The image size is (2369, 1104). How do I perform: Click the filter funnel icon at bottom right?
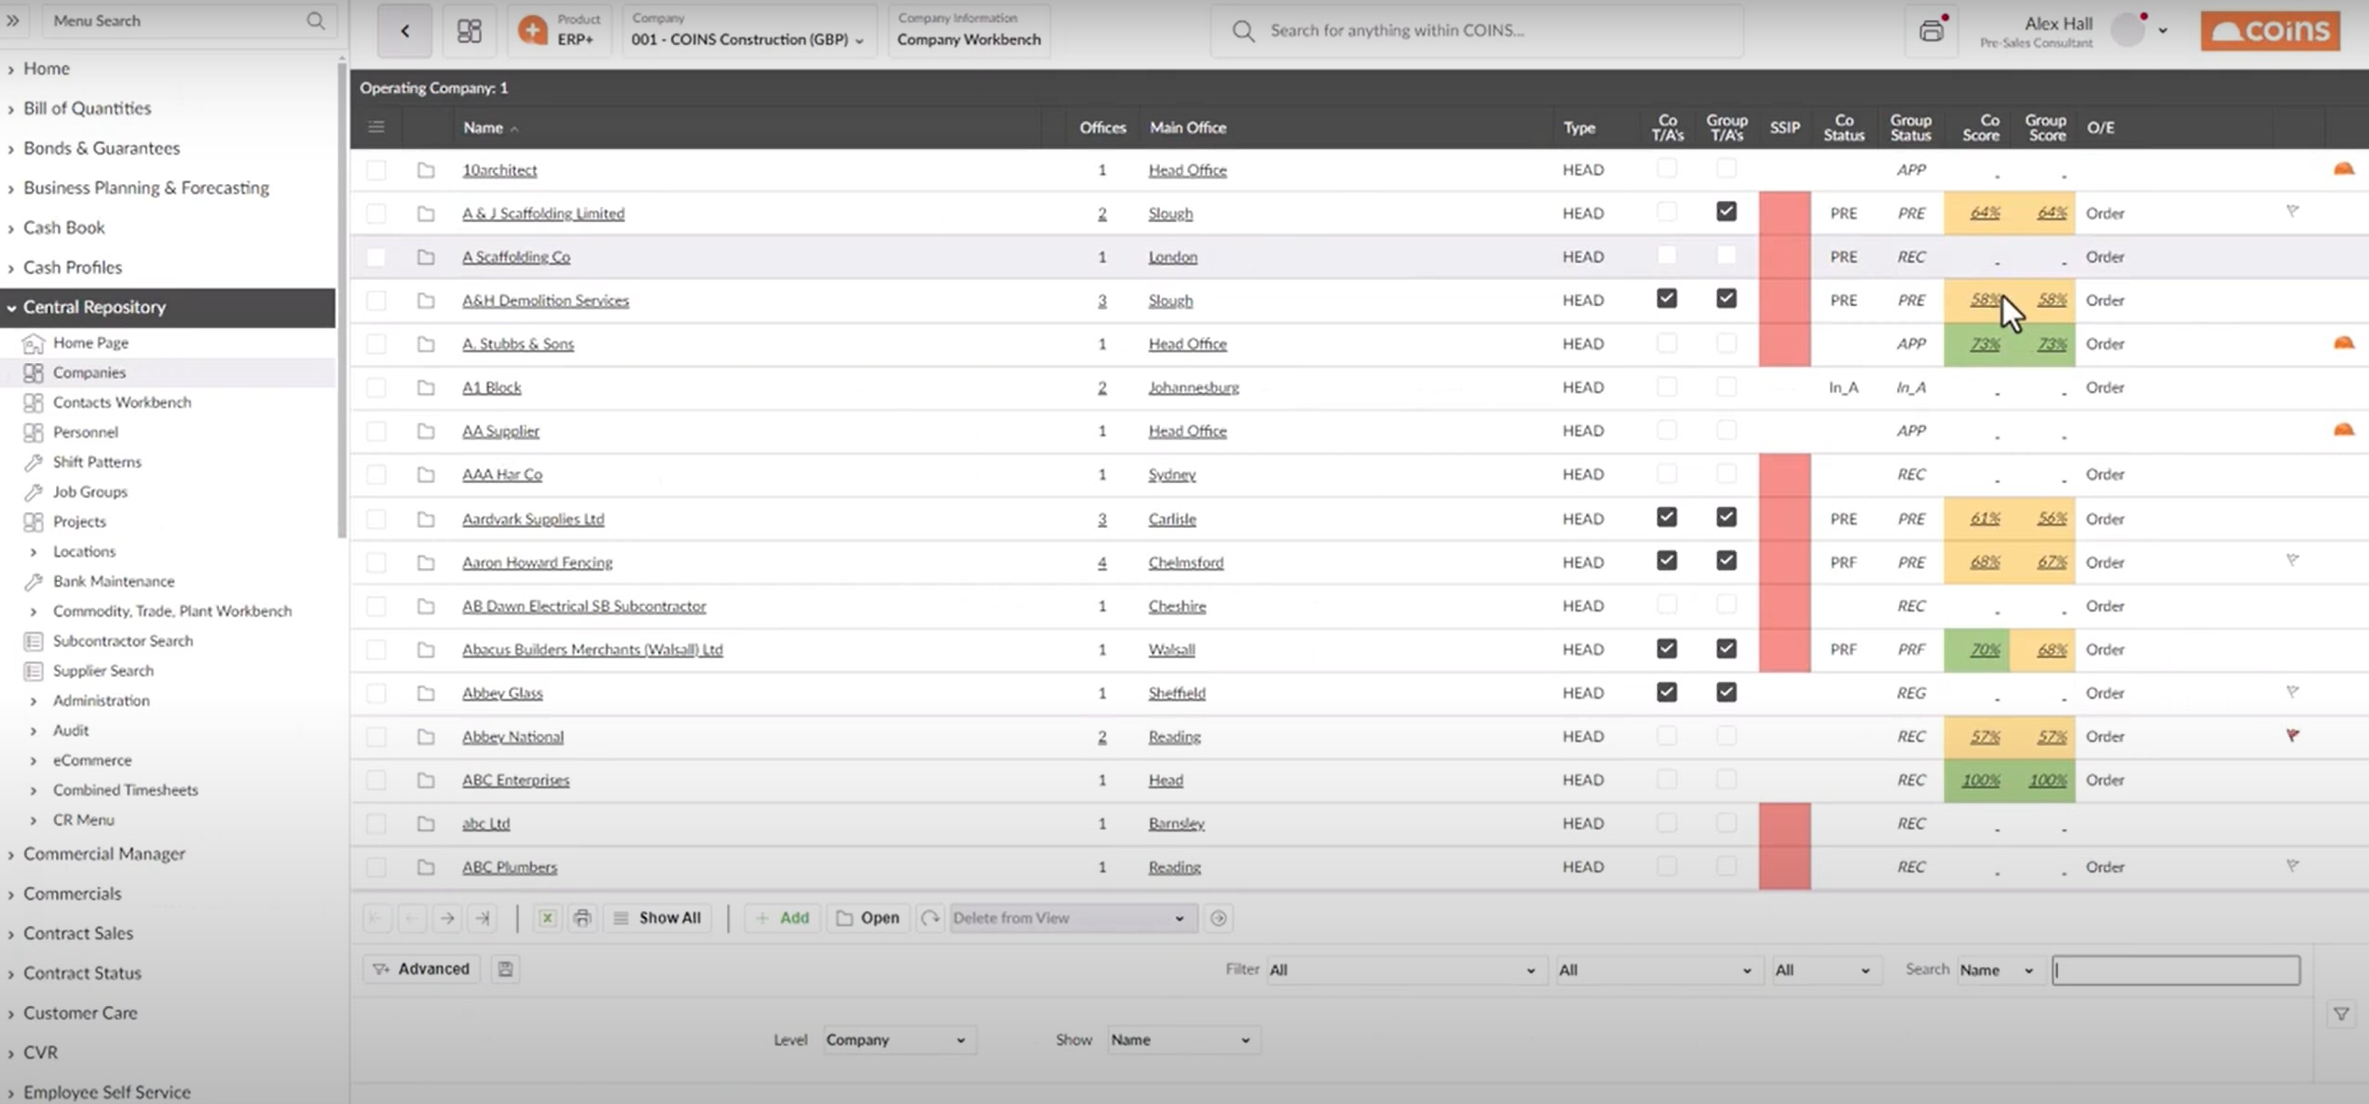point(2340,1014)
